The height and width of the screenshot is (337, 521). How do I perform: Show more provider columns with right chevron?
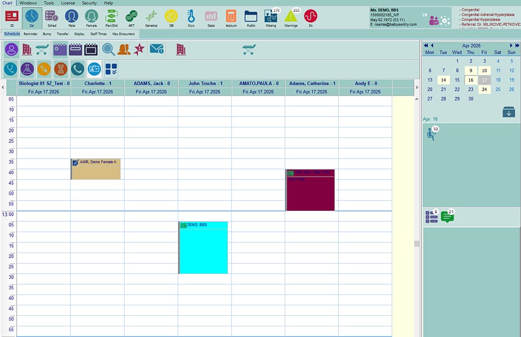417,87
